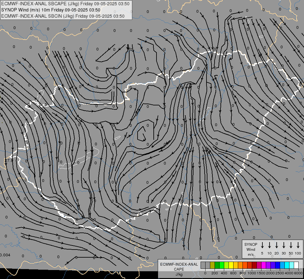Click the '800' tick label on CAPE scale
This screenshot has height=279, width=304.
click(x=243, y=273)
